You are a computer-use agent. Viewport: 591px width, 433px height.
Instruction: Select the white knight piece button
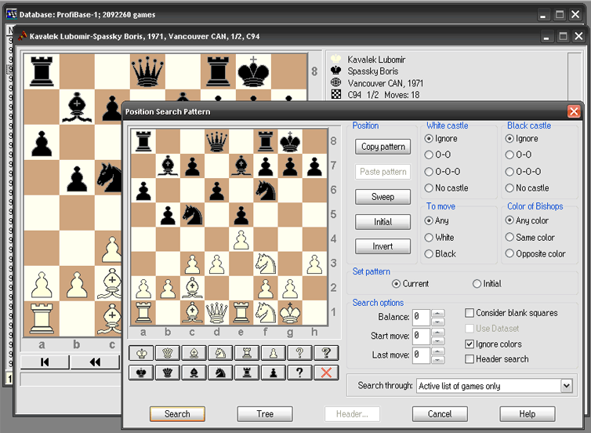click(x=220, y=353)
